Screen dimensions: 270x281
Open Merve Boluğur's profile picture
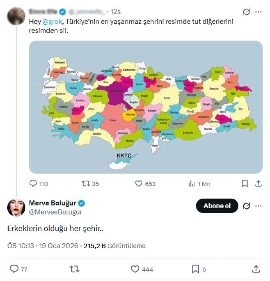point(16,207)
